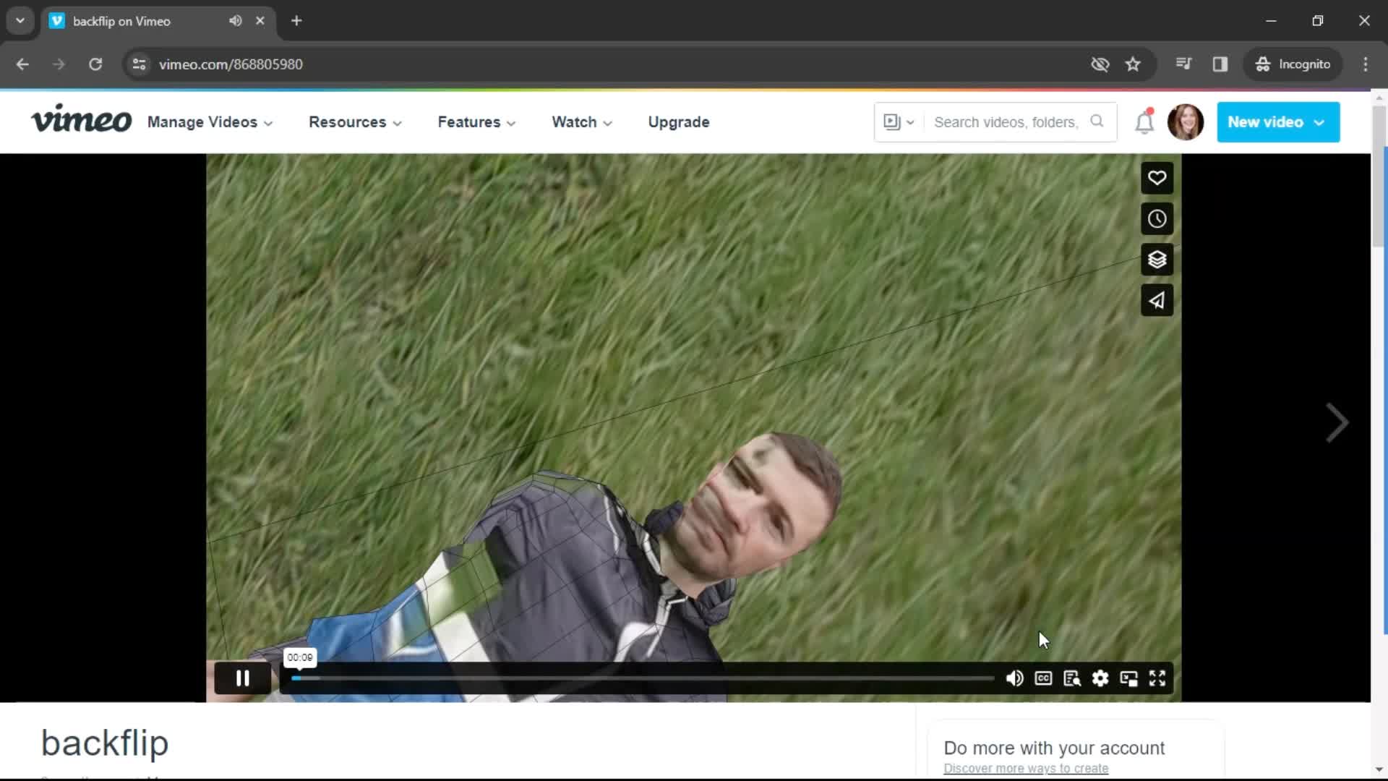
Task: Open transcript search icon in player
Action: pos(1072,678)
